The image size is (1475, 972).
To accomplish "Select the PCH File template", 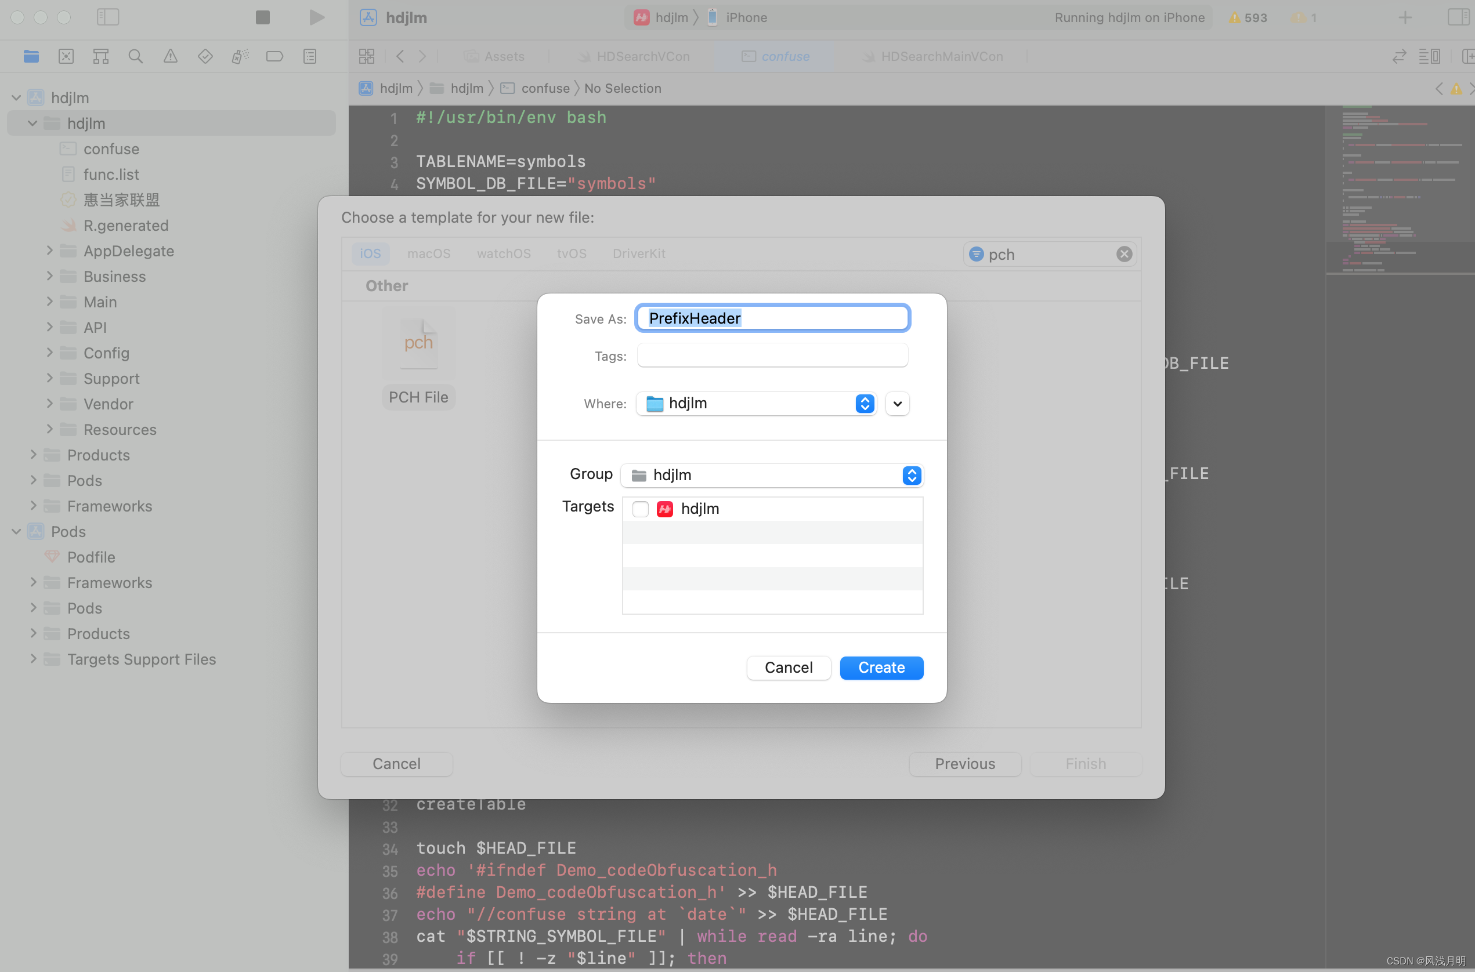I will click(419, 360).
